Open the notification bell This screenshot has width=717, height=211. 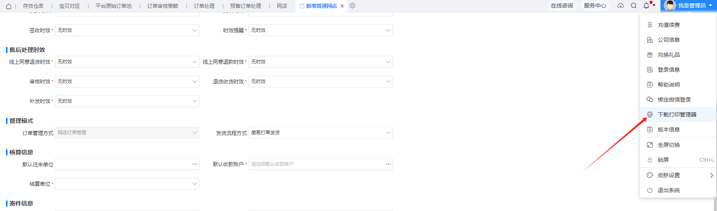tap(646, 6)
